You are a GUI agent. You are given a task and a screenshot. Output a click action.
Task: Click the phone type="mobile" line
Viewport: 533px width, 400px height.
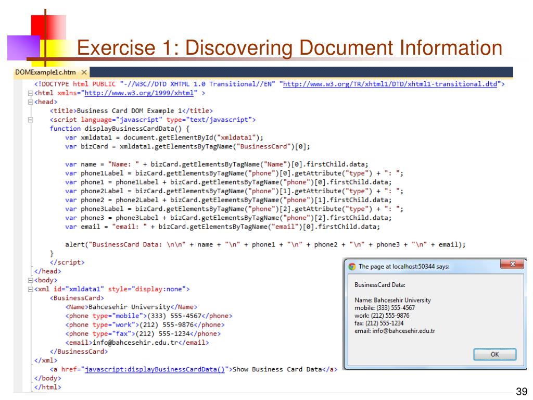click(x=149, y=316)
